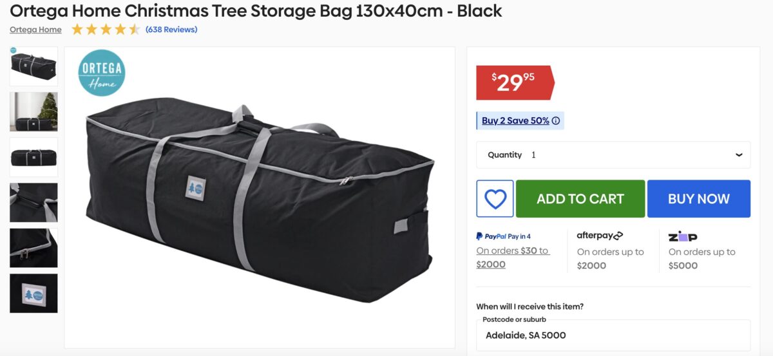Click the postcode or suburb input field

point(613,335)
